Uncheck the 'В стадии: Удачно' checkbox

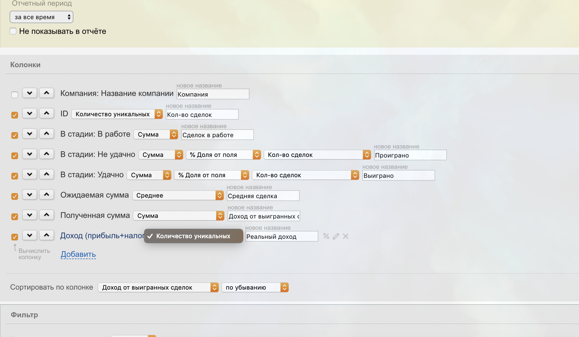pos(15,176)
